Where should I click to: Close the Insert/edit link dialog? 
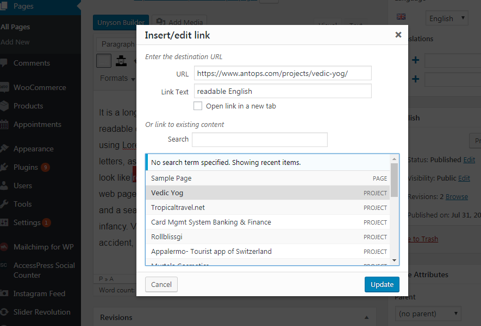(398, 35)
